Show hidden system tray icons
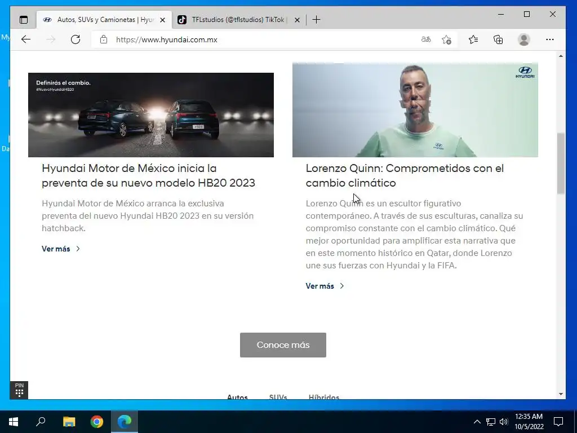This screenshot has width=577, height=433. (x=477, y=422)
